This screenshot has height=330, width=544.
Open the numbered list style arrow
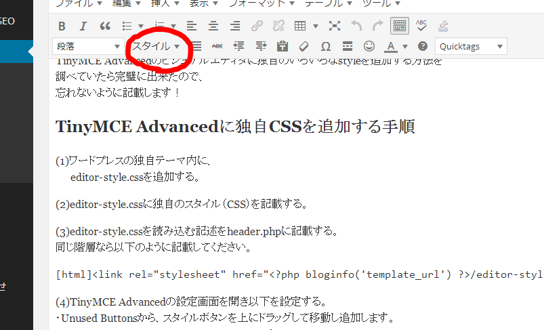click(173, 26)
